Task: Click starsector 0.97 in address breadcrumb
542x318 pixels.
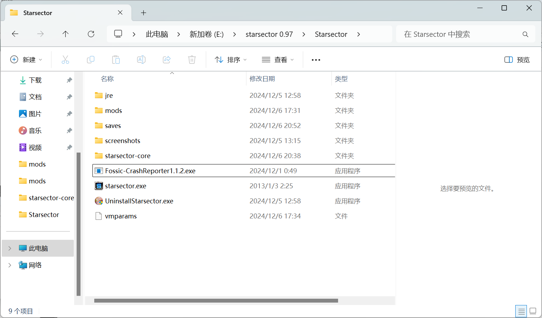Action: point(269,34)
